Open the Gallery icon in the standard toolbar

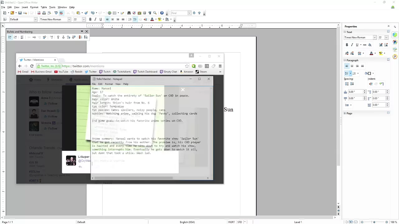[x=139, y=13]
